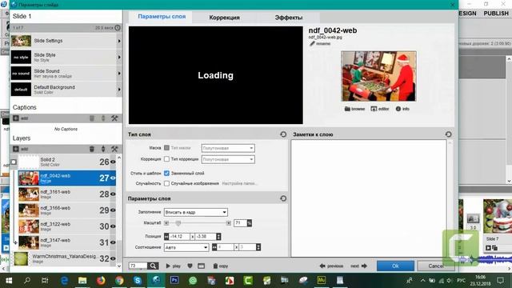Click the ndf_0042-web image thumbnail

click(x=378, y=76)
